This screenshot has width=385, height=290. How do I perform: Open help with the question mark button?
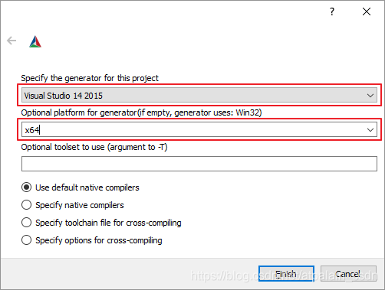[x=332, y=11]
